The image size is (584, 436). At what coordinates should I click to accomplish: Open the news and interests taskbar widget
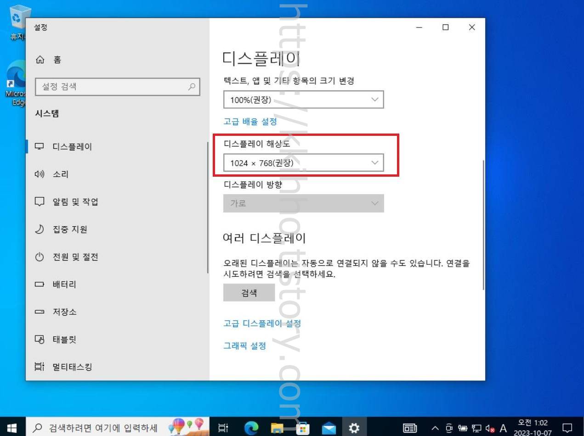tap(410, 428)
